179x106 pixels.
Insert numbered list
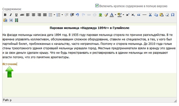59,15
